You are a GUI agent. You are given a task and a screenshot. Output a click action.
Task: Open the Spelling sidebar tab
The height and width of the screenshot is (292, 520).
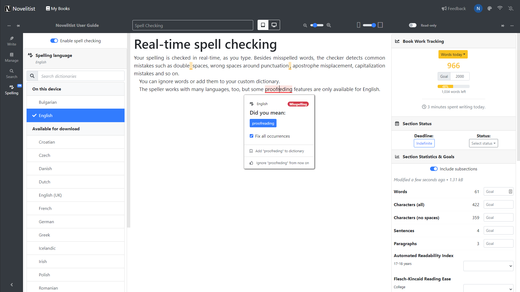coord(12,90)
